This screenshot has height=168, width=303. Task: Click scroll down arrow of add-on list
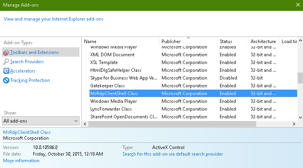pyautogui.click(x=300, y=117)
